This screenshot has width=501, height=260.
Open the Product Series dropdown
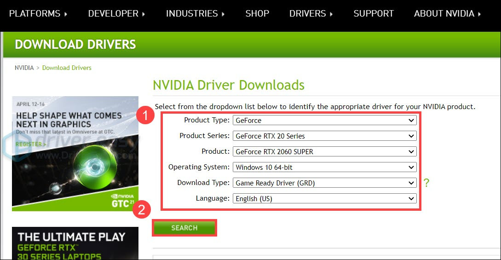click(x=325, y=136)
